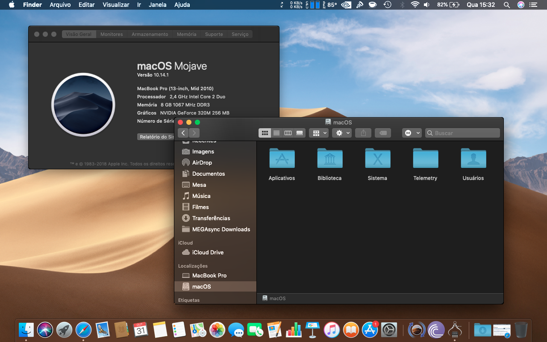
Task: Open the Ajuda menu
Action: click(182, 5)
